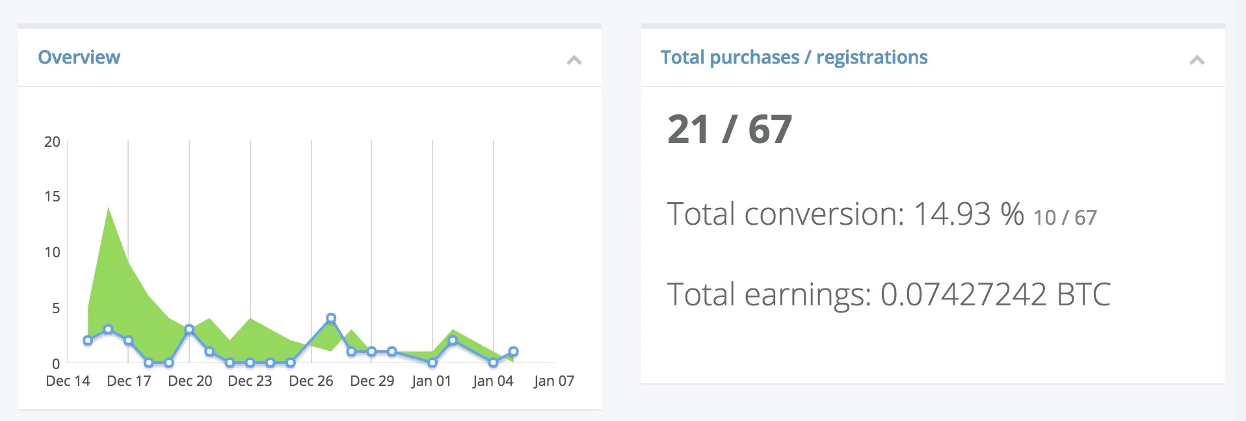Click the blue point at the Jan 01 gridline

[432, 363]
